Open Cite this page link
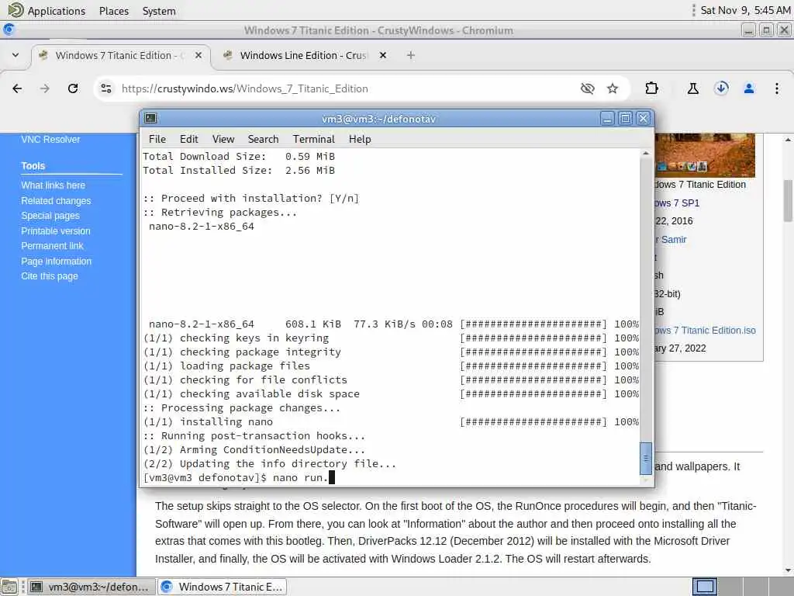794x596 pixels. [x=50, y=276]
